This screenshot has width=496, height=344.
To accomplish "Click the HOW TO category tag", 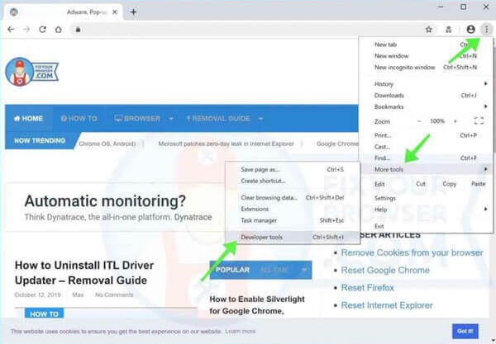I will 45,313.
